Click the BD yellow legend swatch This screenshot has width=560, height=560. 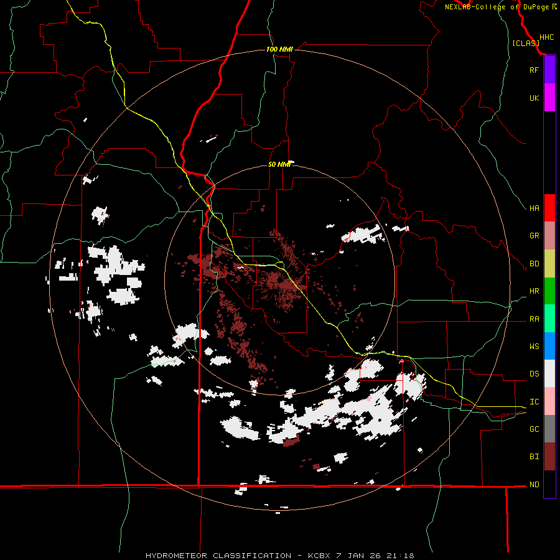click(x=549, y=264)
